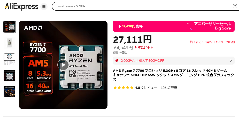Click the product title AMD Ryzen 7 7700
Screen dimensions: 239x125
(x=173, y=75)
